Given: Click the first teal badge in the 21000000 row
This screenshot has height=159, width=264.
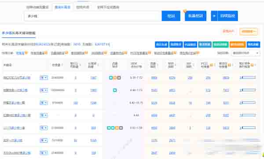Looking at the screenshot, I should tap(109, 128).
